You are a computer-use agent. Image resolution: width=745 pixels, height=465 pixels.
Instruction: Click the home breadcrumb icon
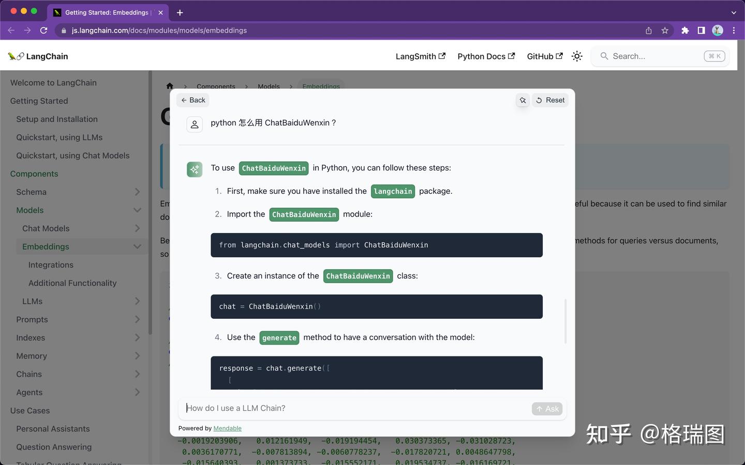pyautogui.click(x=170, y=86)
